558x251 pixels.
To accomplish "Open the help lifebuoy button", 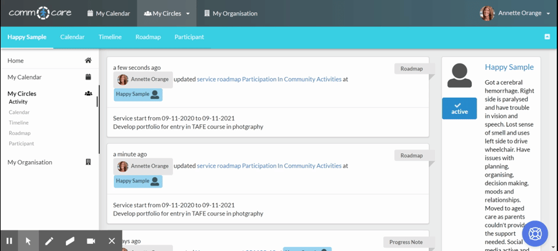I will click(535, 234).
